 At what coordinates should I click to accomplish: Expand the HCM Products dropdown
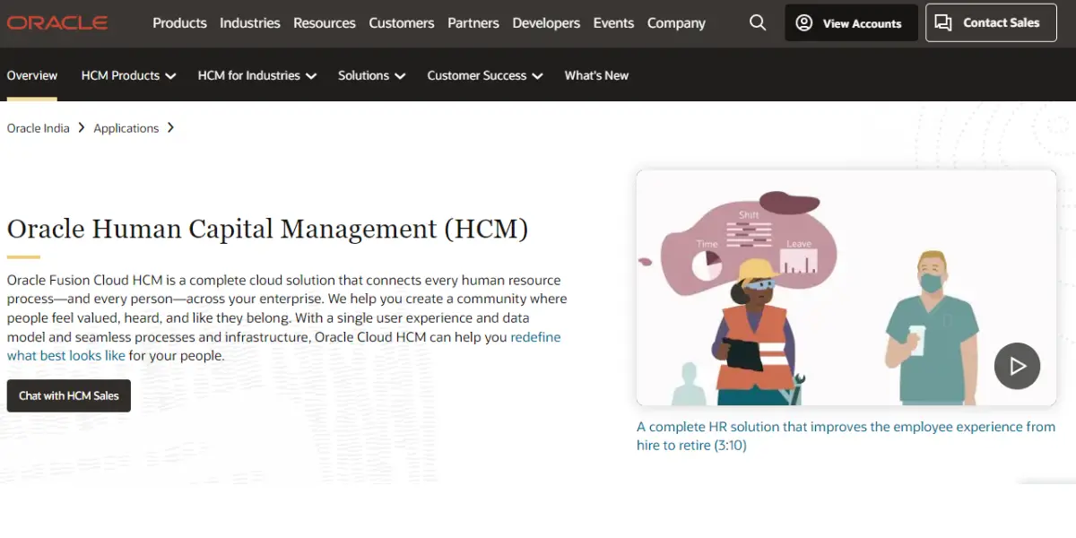pyautogui.click(x=128, y=76)
